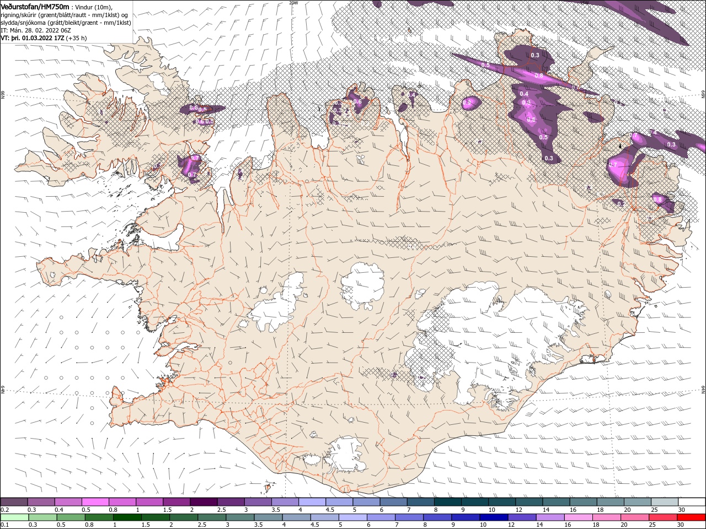Click the "0.2" first value of the snow legend

6,510
